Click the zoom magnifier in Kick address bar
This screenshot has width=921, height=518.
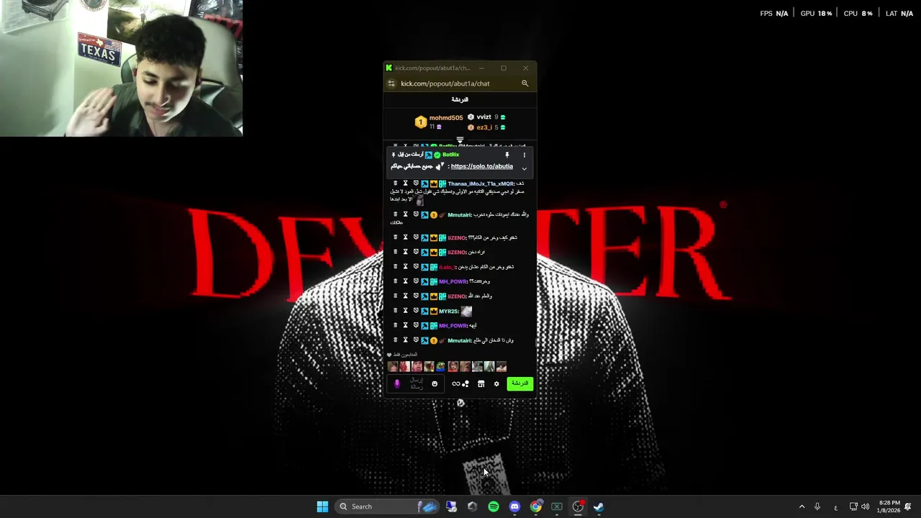coord(525,83)
